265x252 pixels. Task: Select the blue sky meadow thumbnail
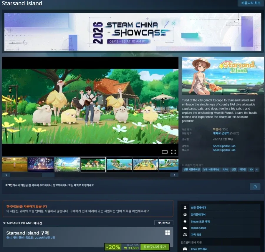tap(67, 165)
